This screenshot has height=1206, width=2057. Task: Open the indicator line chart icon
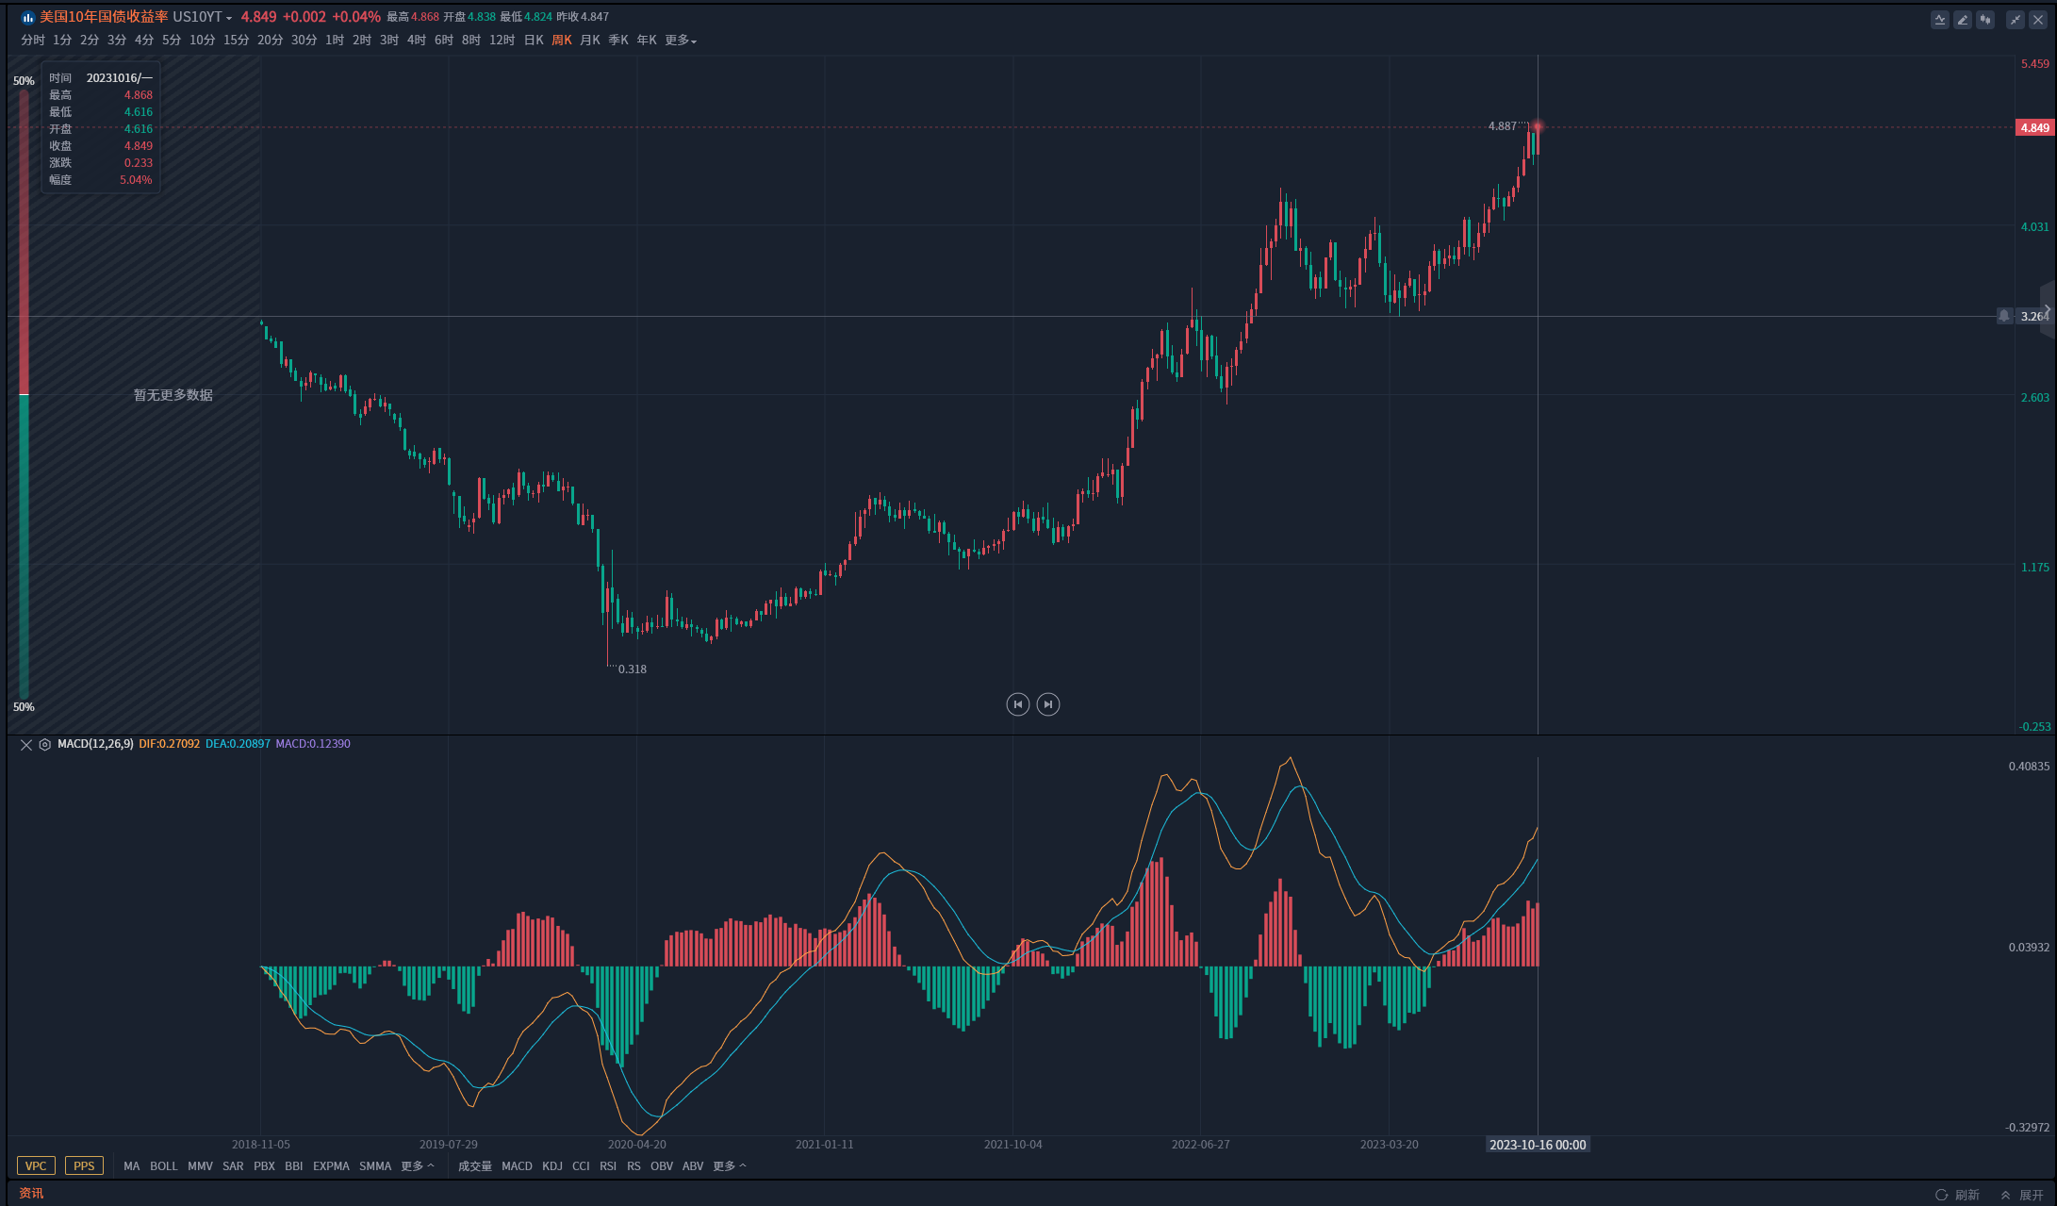point(1939,20)
